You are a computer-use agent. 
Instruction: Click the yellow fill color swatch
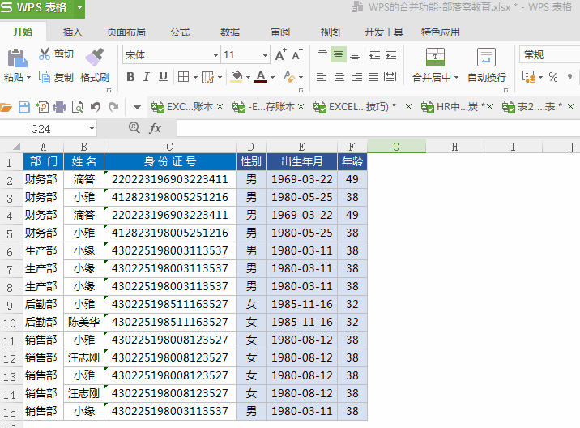point(236,77)
